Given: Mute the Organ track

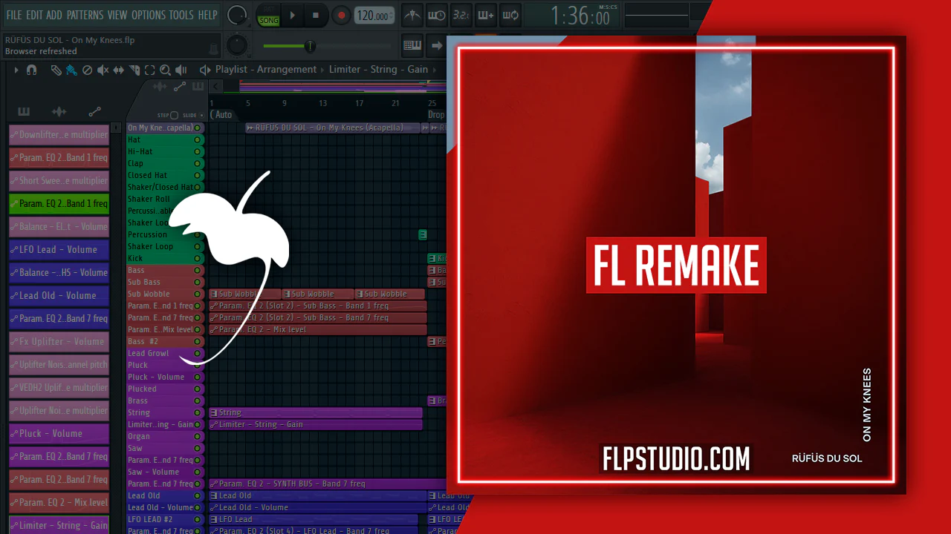Looking at the screenshot, I should click(198, 436).
